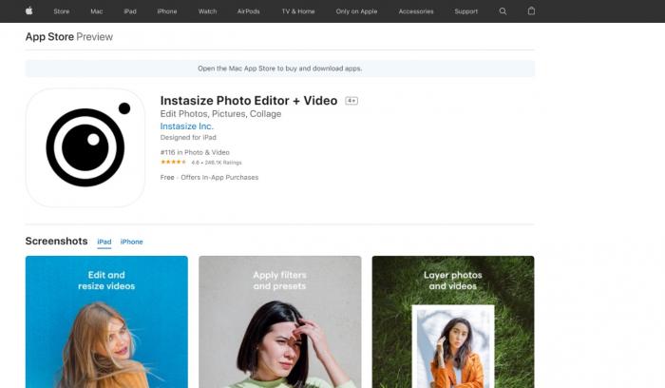Click the star rating icons
The width and height of the screenshot is (665, 388).
coord(173,163)
